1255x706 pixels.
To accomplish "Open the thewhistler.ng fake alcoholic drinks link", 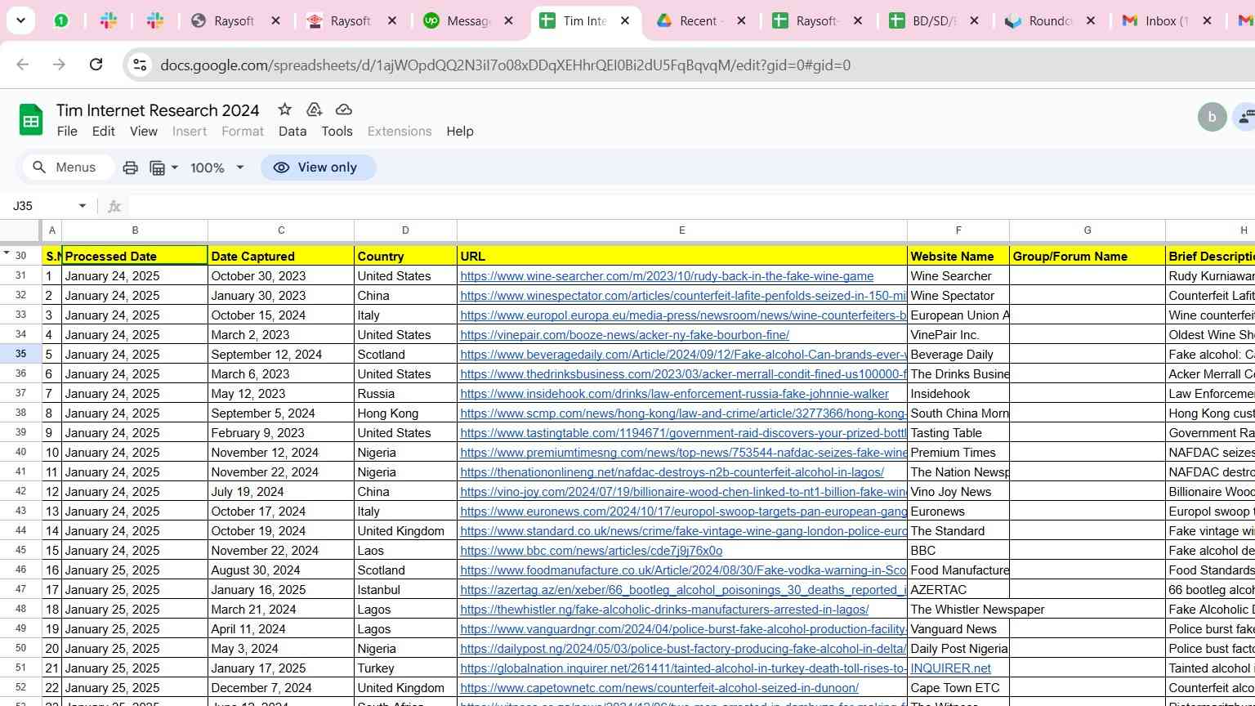I will (x=664, y=610).
